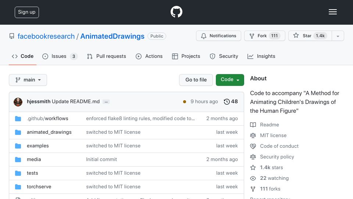353x199 pixels.
Task: Open the Security tab
Action: [x=224, y=56]
